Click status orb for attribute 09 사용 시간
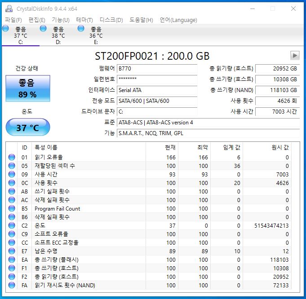306x299 pixels. (12, 174)
